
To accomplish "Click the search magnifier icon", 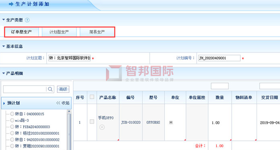I will (x=50, y=89).
